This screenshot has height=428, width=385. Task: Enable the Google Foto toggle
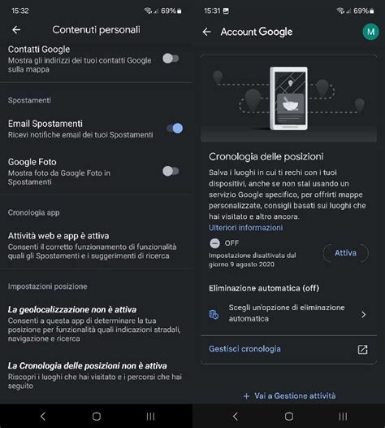click(171, 171)
